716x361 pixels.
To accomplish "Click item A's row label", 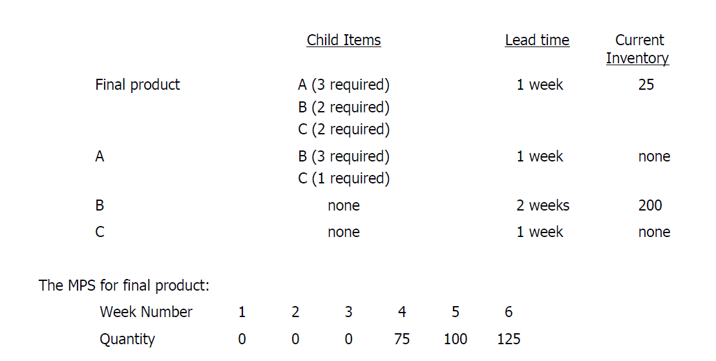I will (x=100, y=156).
